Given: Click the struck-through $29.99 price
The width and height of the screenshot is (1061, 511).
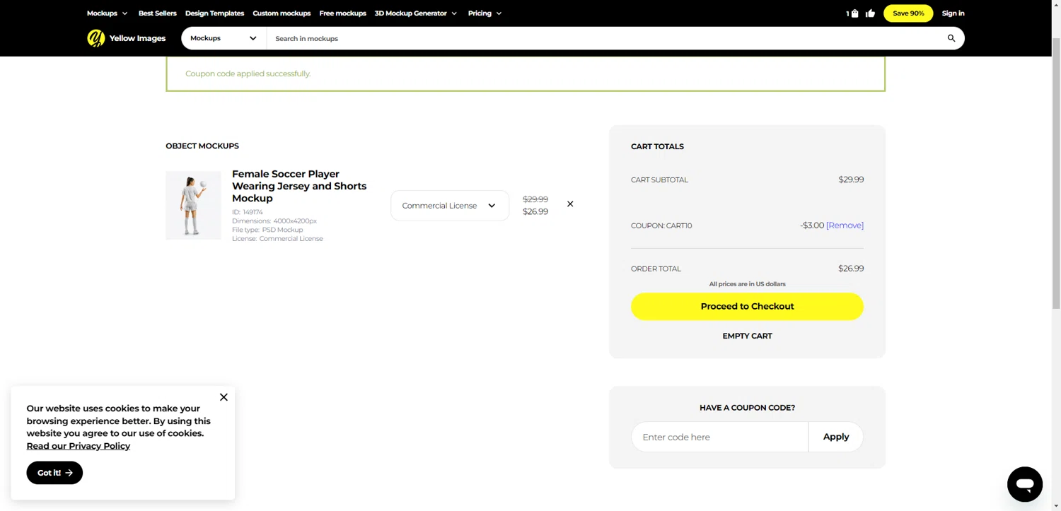Looking at the screenshot, I should coord(535,199).
